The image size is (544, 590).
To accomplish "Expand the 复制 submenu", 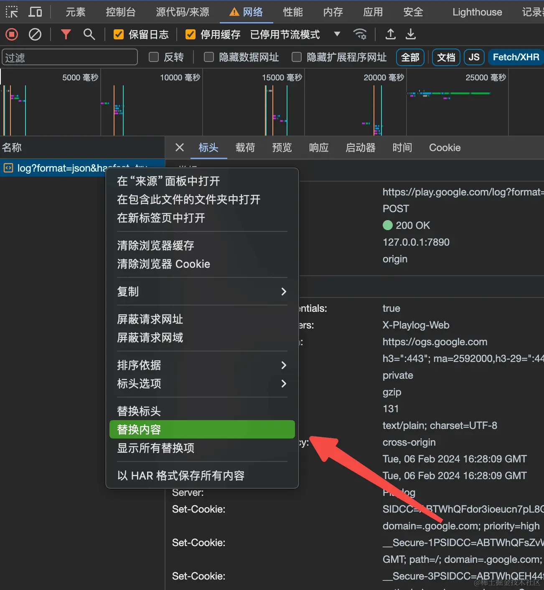I will point(202,292).
